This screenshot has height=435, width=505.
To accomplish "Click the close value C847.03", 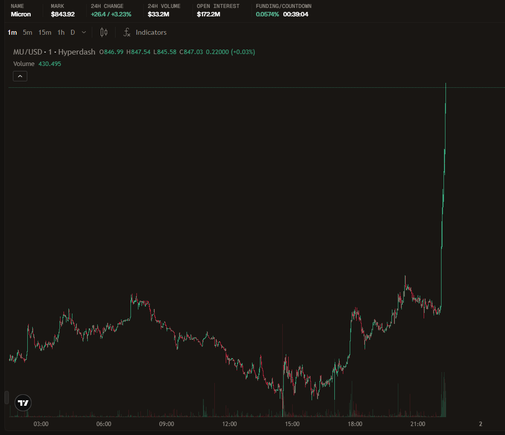I will coord(191,52).
